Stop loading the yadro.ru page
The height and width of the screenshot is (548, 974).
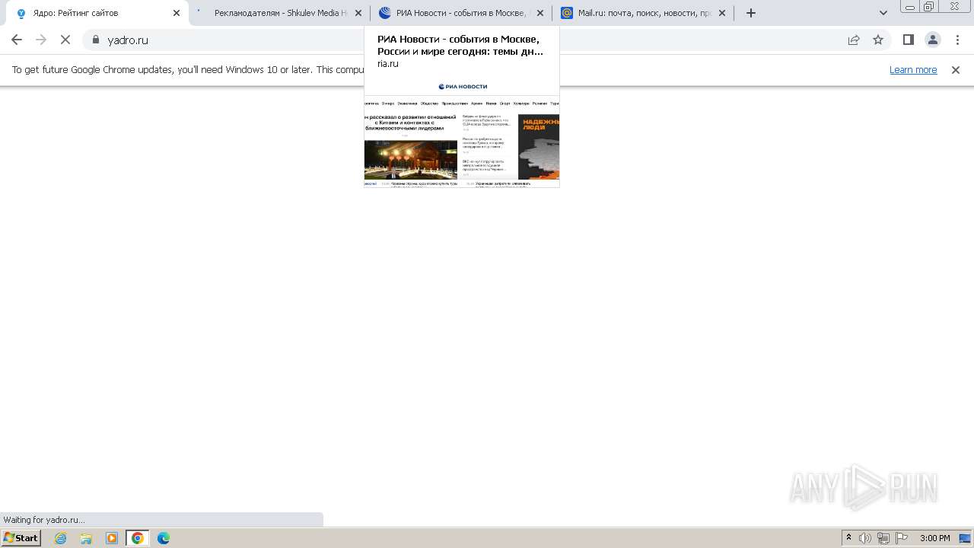tap(65, 40)
